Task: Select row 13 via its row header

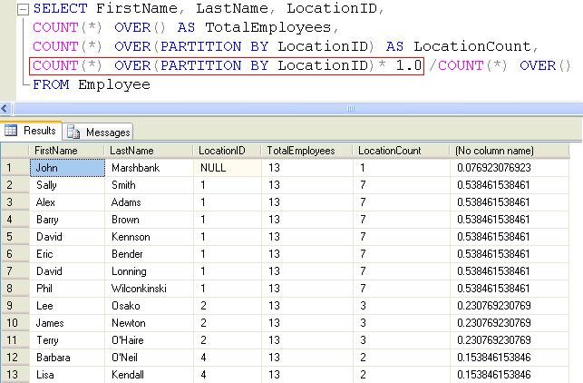Action: coord(15,375)
